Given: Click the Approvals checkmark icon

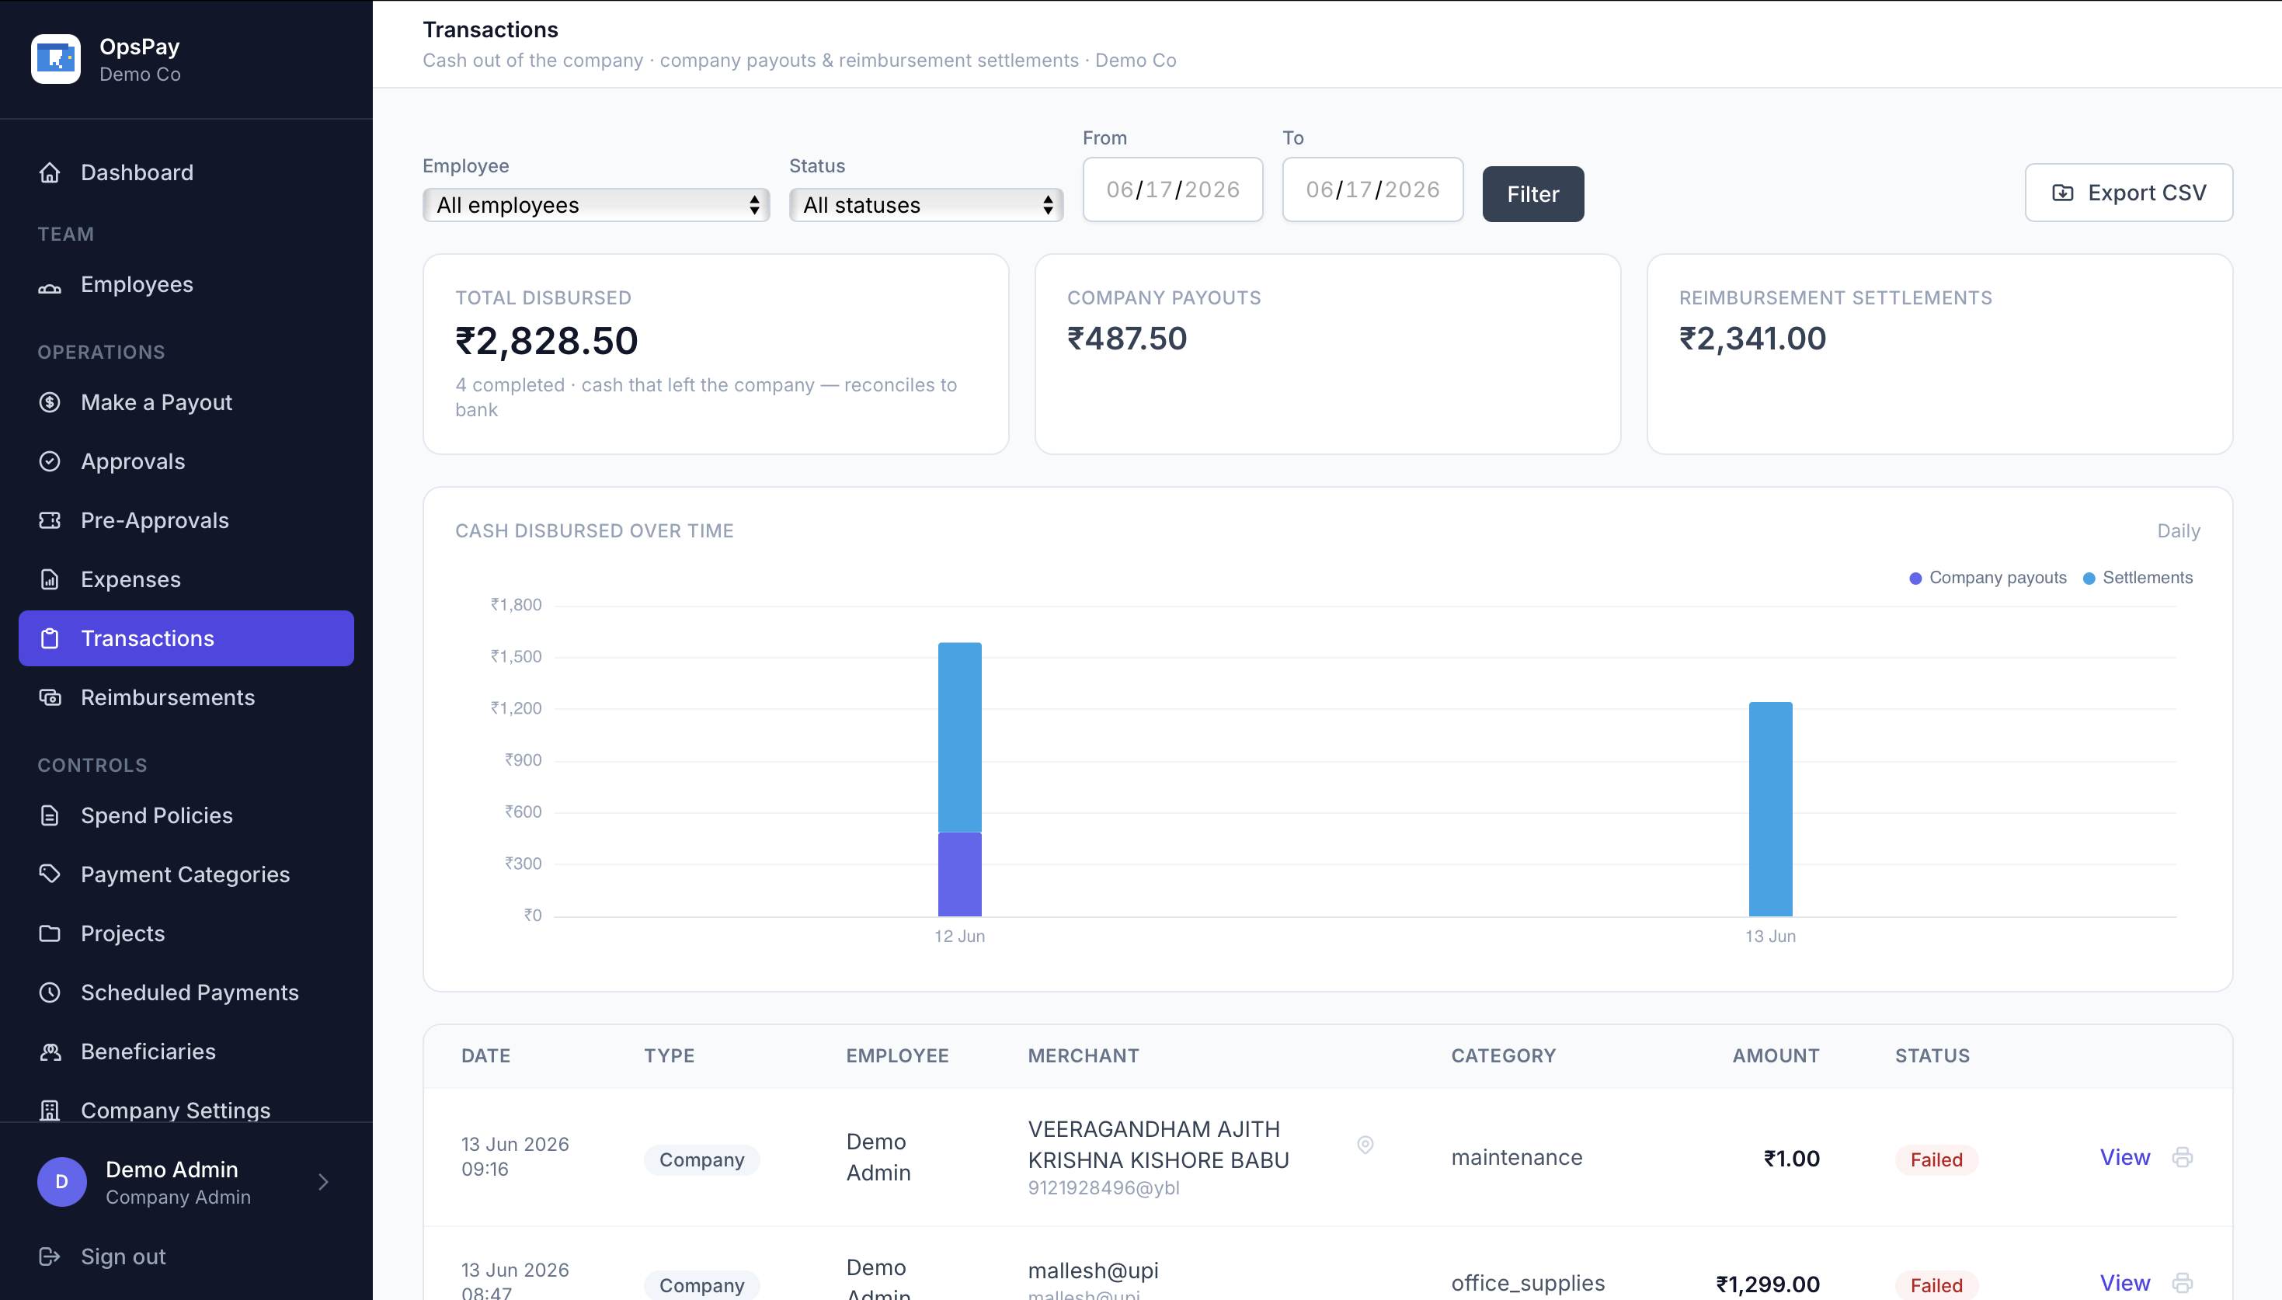Looking at the screenshot, I should pos(50,461).
